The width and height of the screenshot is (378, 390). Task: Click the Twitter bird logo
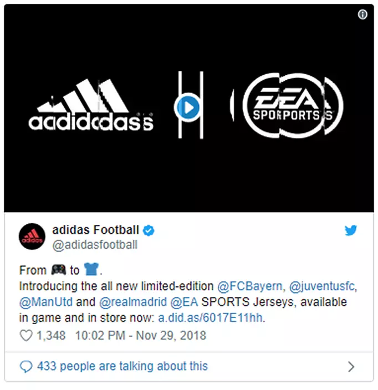[350, 230]
